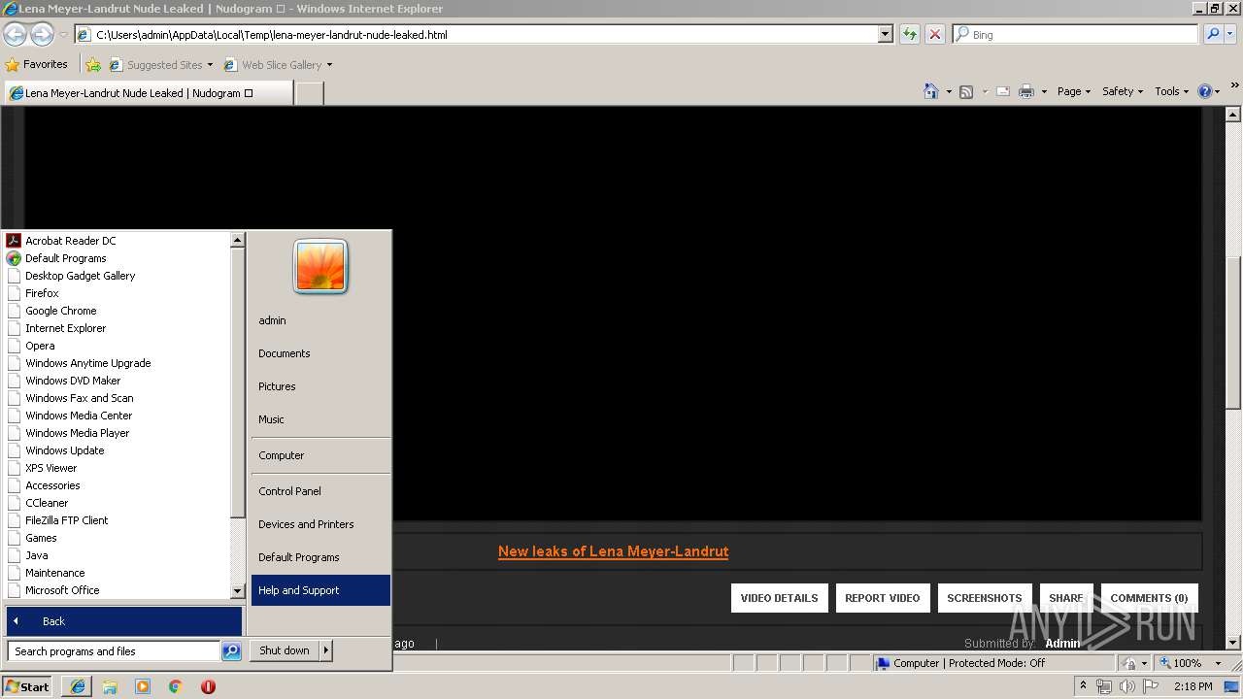Open New leaks of Lena Meyer-Landrut link

[x=613, y=551]
